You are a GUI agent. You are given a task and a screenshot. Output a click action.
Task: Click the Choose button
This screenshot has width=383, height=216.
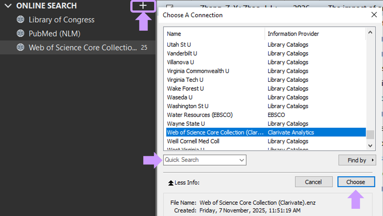356,182
